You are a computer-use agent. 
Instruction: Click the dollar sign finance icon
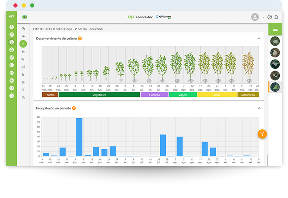click(12, 27)
